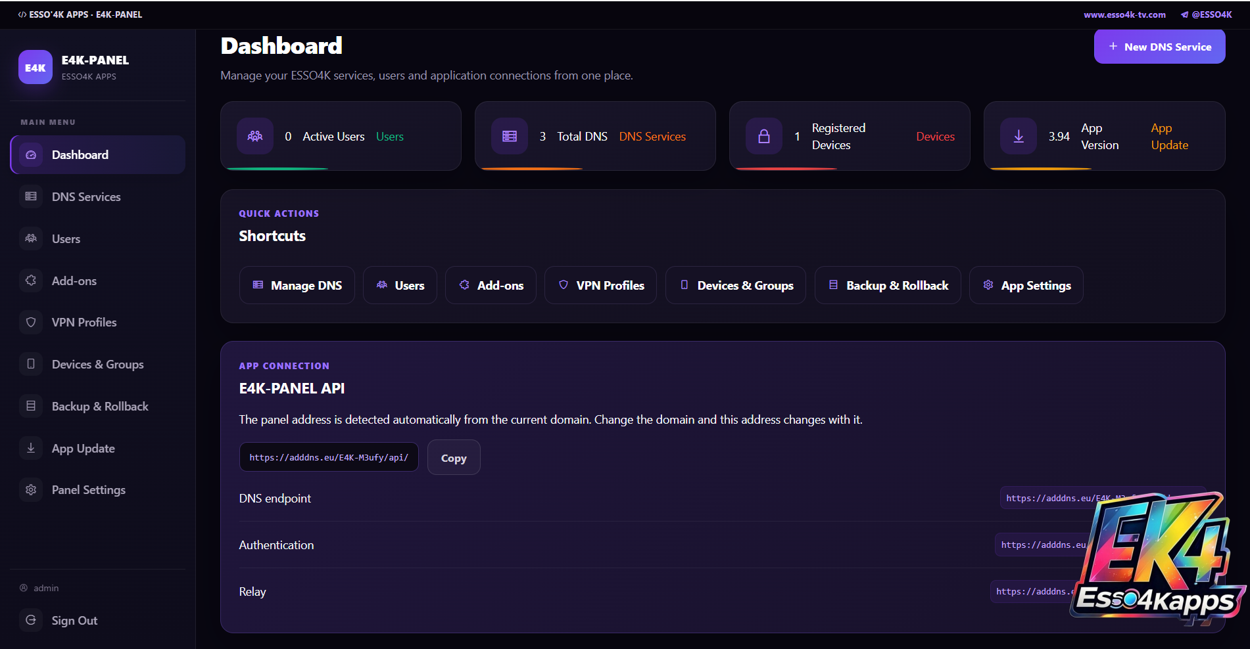Open the App Settings shortcut
The image size is (1250, 649).
1026,285
